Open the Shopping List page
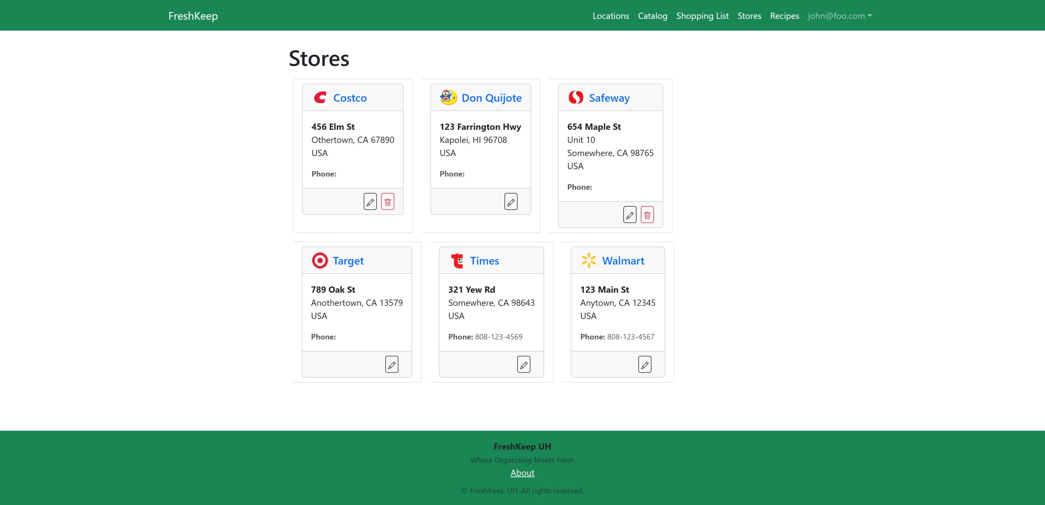The height and width of the screenshot is (505, 1045). tap(702, 16)
